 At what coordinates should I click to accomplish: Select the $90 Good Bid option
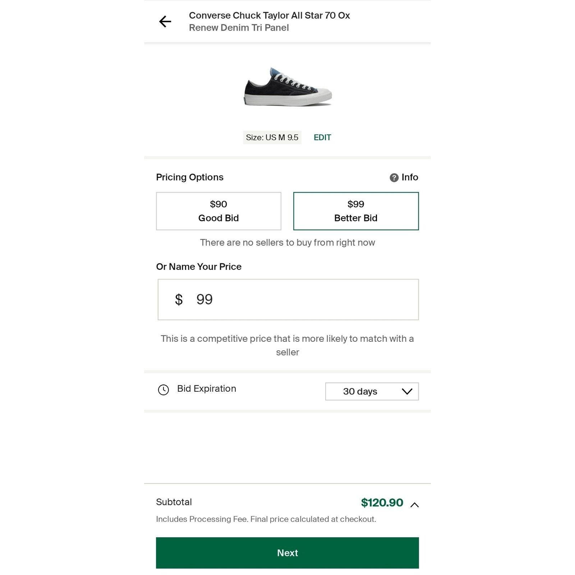point(218,211)
